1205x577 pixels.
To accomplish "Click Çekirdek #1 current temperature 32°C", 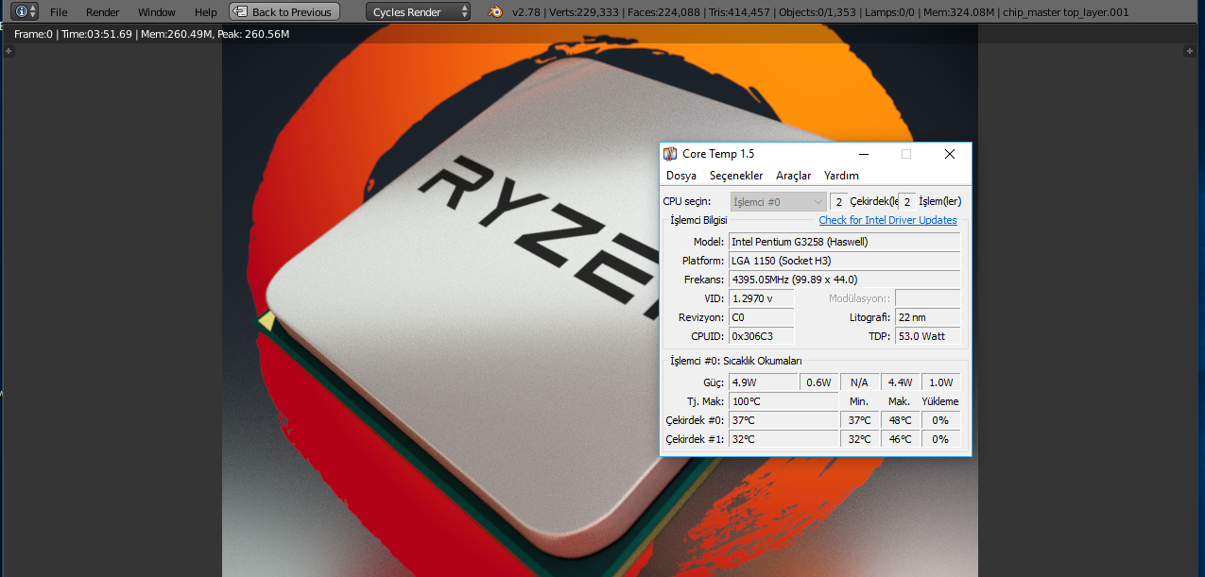I will (783, 439).
